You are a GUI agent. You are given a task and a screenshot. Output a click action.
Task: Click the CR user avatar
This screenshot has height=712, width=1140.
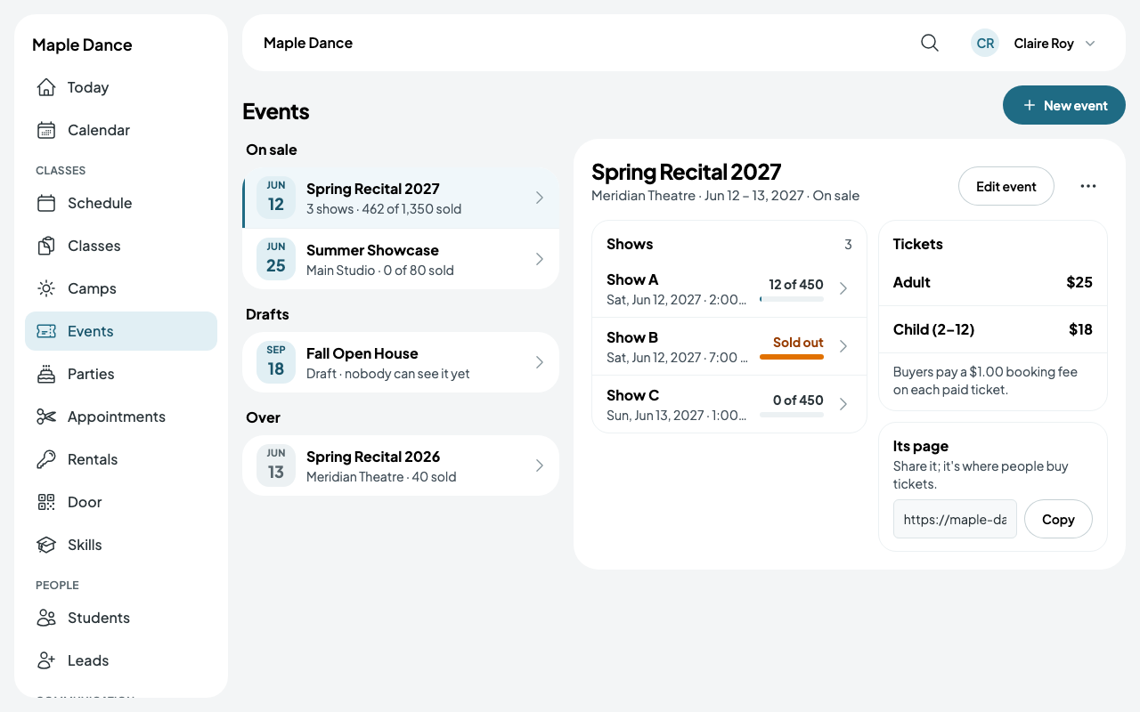[x=985, y=43]
